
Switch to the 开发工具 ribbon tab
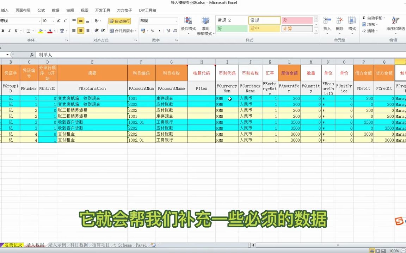pos(102,10)
